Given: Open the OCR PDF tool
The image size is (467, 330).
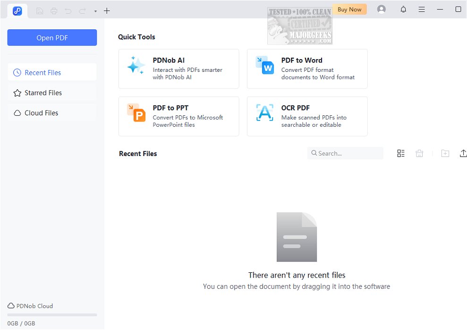Looking at the screenshot, I should tap(307, 116).
